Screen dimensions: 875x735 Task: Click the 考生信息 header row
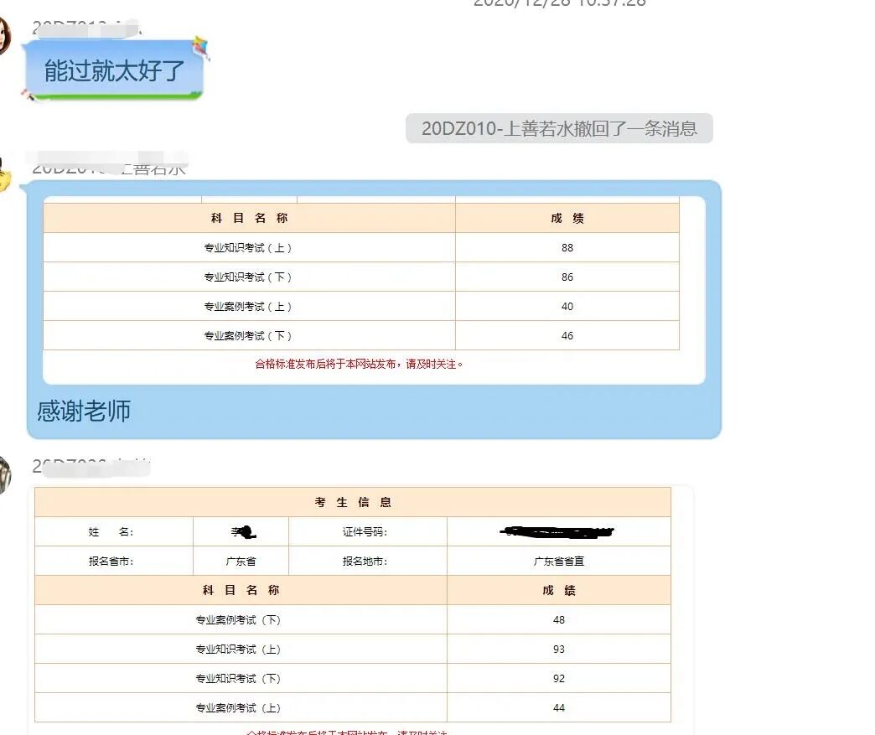point(351,501)
